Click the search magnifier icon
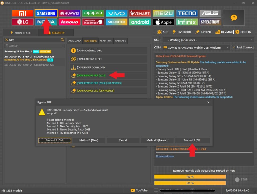Image resolution: width=257 pixels, height=194 pixels. coord(62,40)
